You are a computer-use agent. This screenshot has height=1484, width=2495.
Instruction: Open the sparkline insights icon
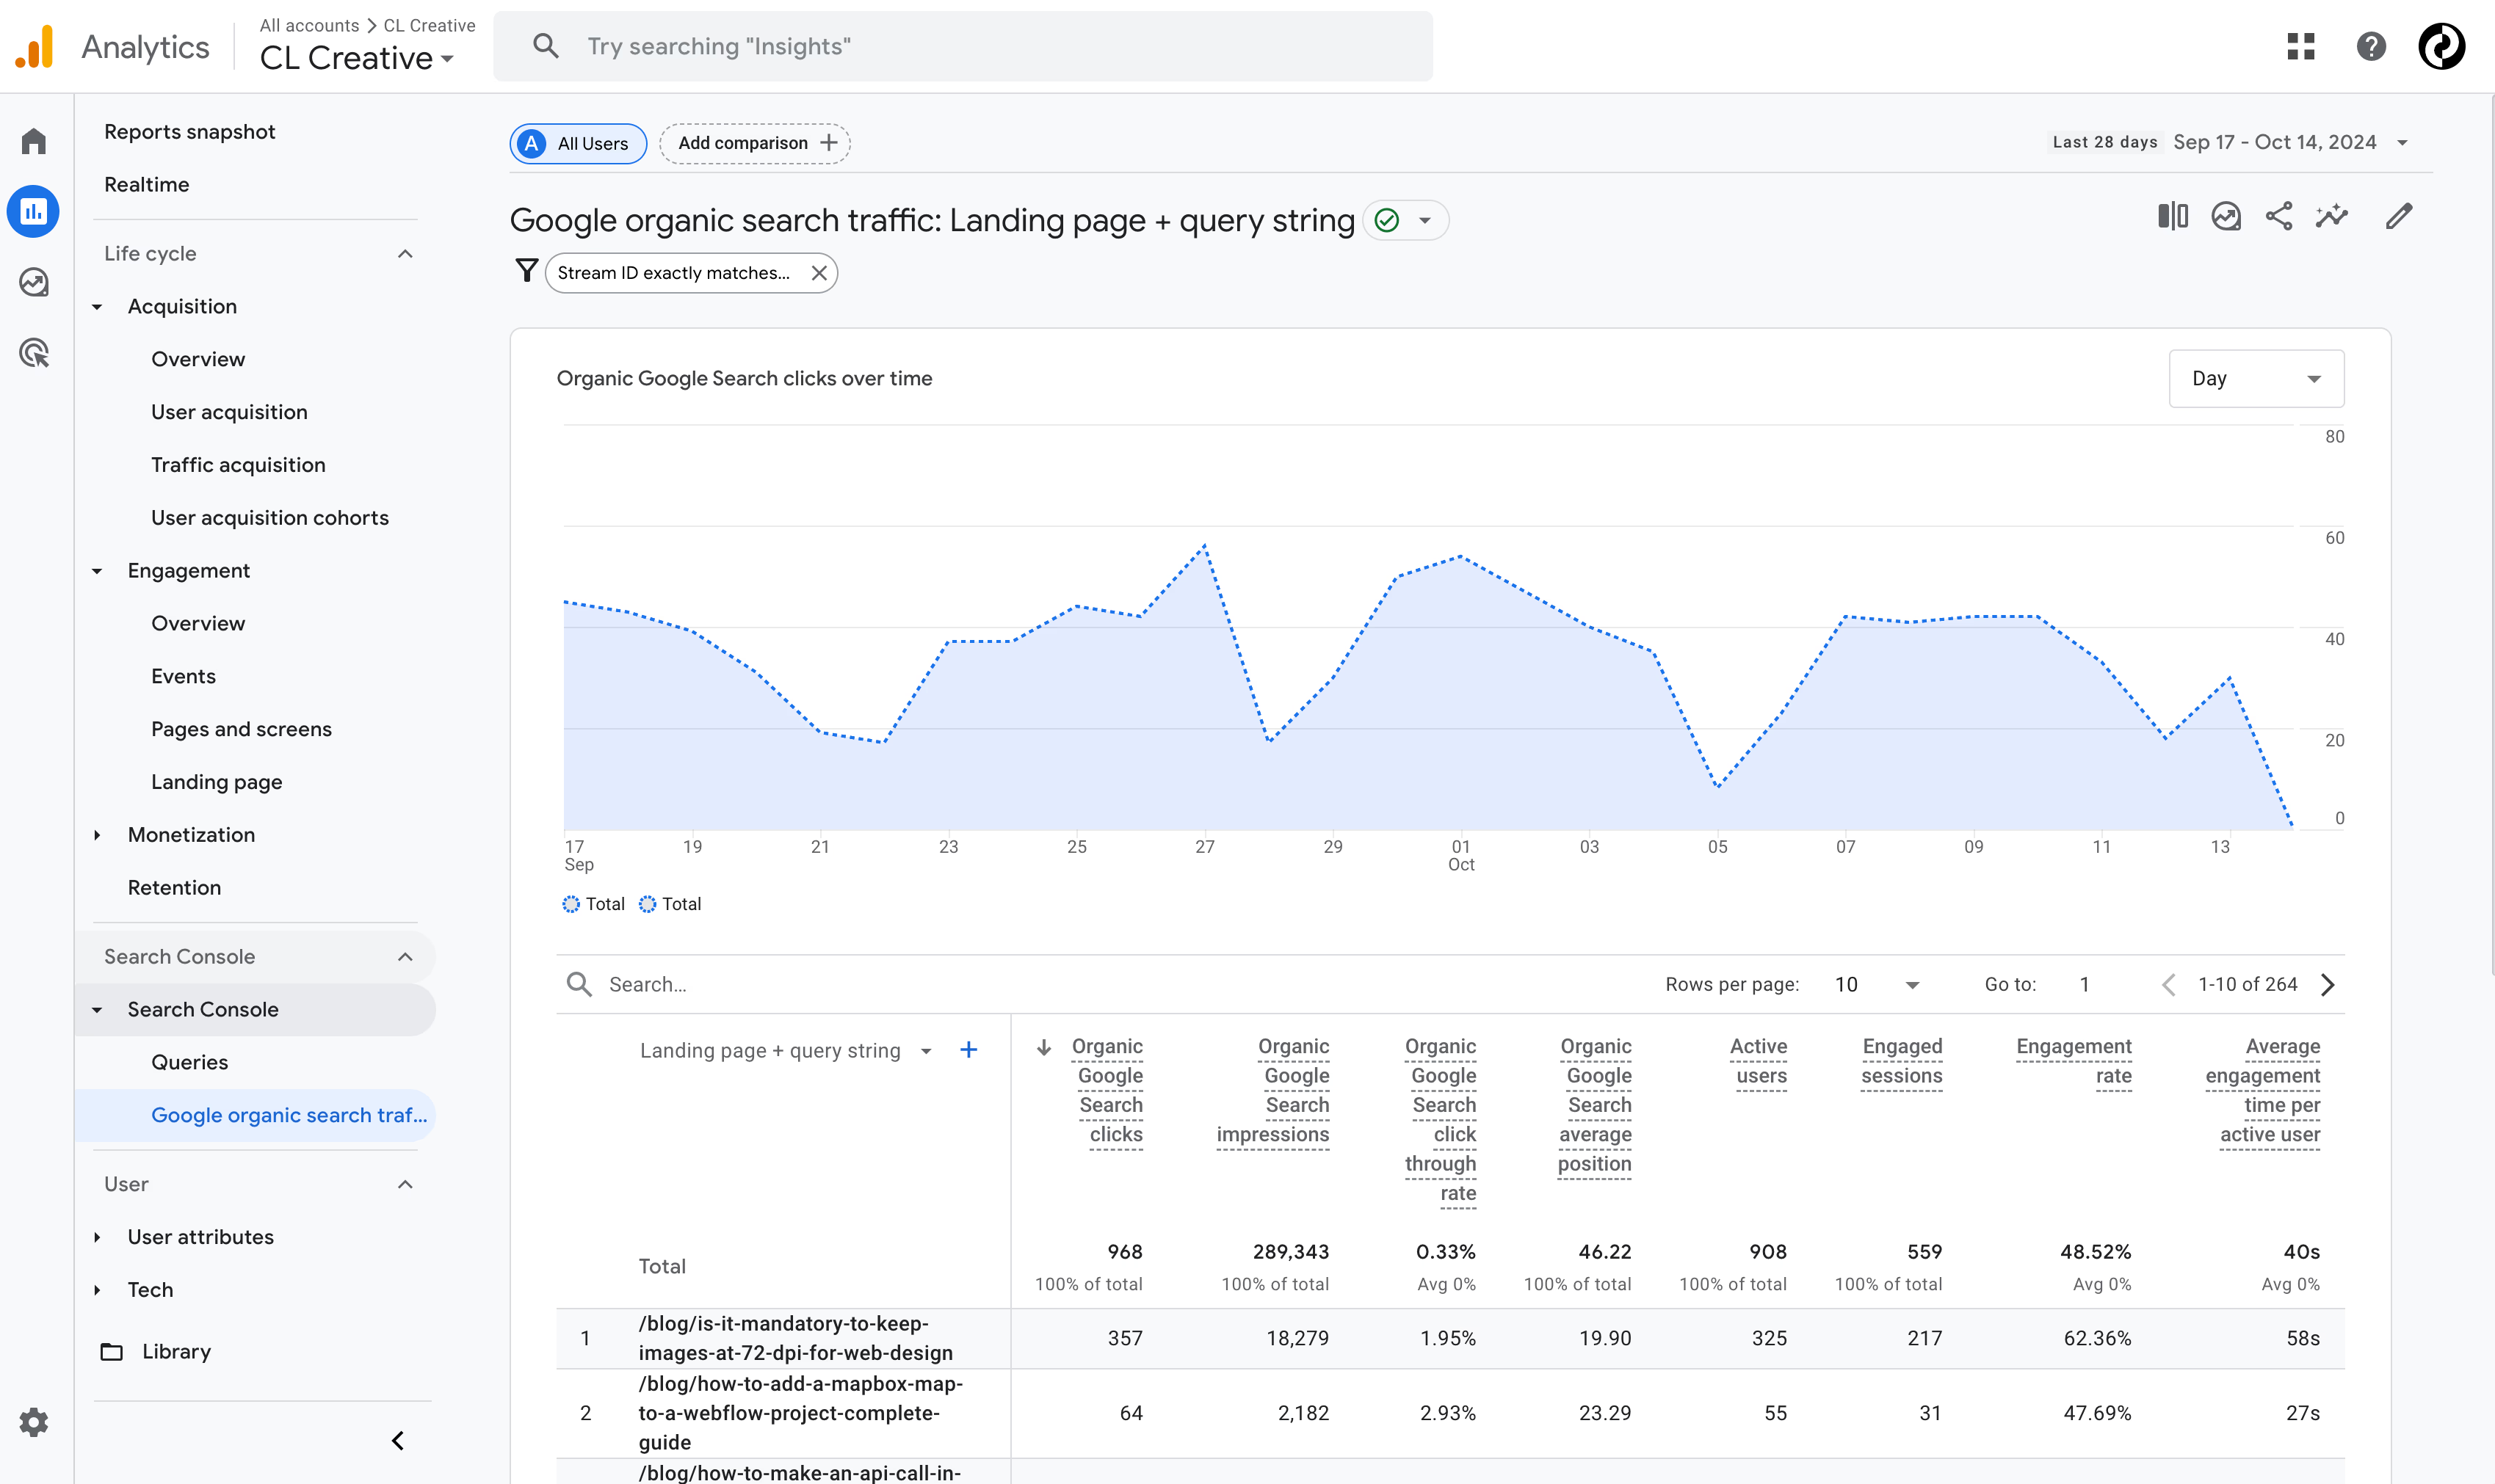(2332, 216)
